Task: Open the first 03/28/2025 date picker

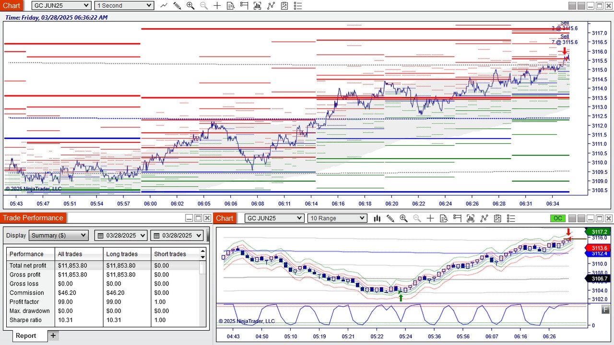Action: pos(121,236)
